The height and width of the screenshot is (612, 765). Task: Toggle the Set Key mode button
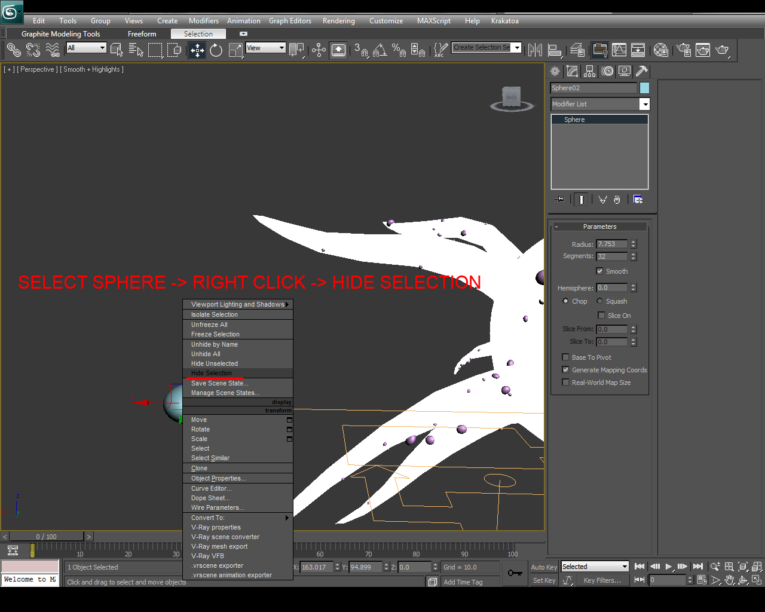pos(544,580)
